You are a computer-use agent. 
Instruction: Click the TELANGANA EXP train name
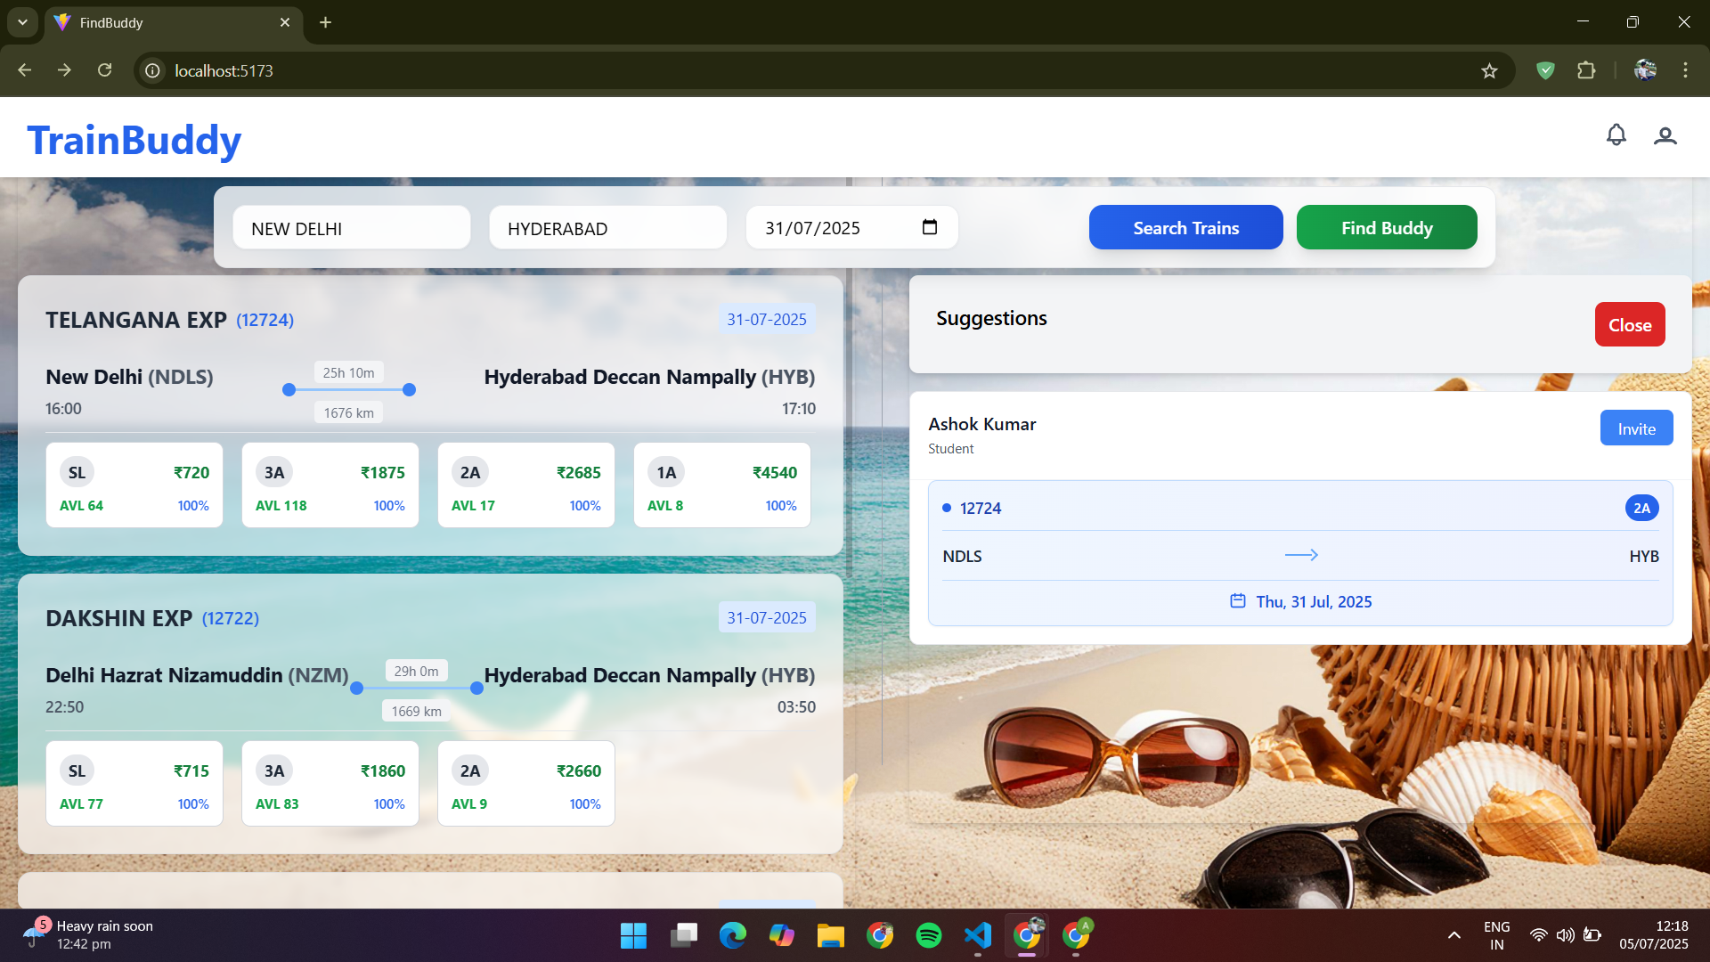point(136,320)
